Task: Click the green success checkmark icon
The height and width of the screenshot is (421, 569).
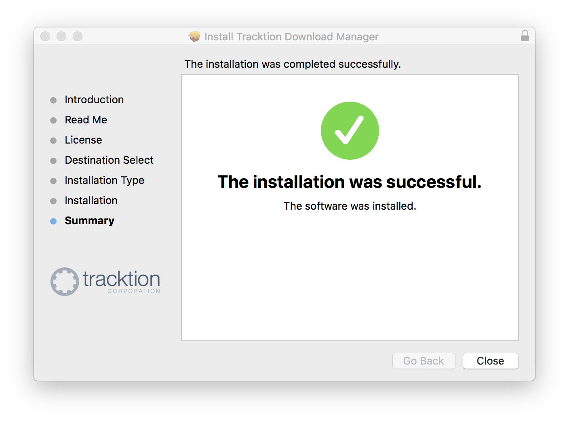Action: pyautogui.click(x=350, y=131)
